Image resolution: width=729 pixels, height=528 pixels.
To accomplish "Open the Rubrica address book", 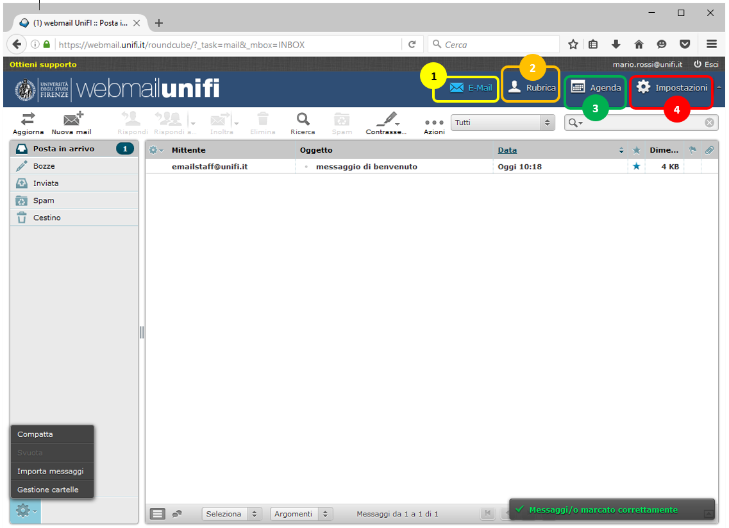I will point(532,87).
